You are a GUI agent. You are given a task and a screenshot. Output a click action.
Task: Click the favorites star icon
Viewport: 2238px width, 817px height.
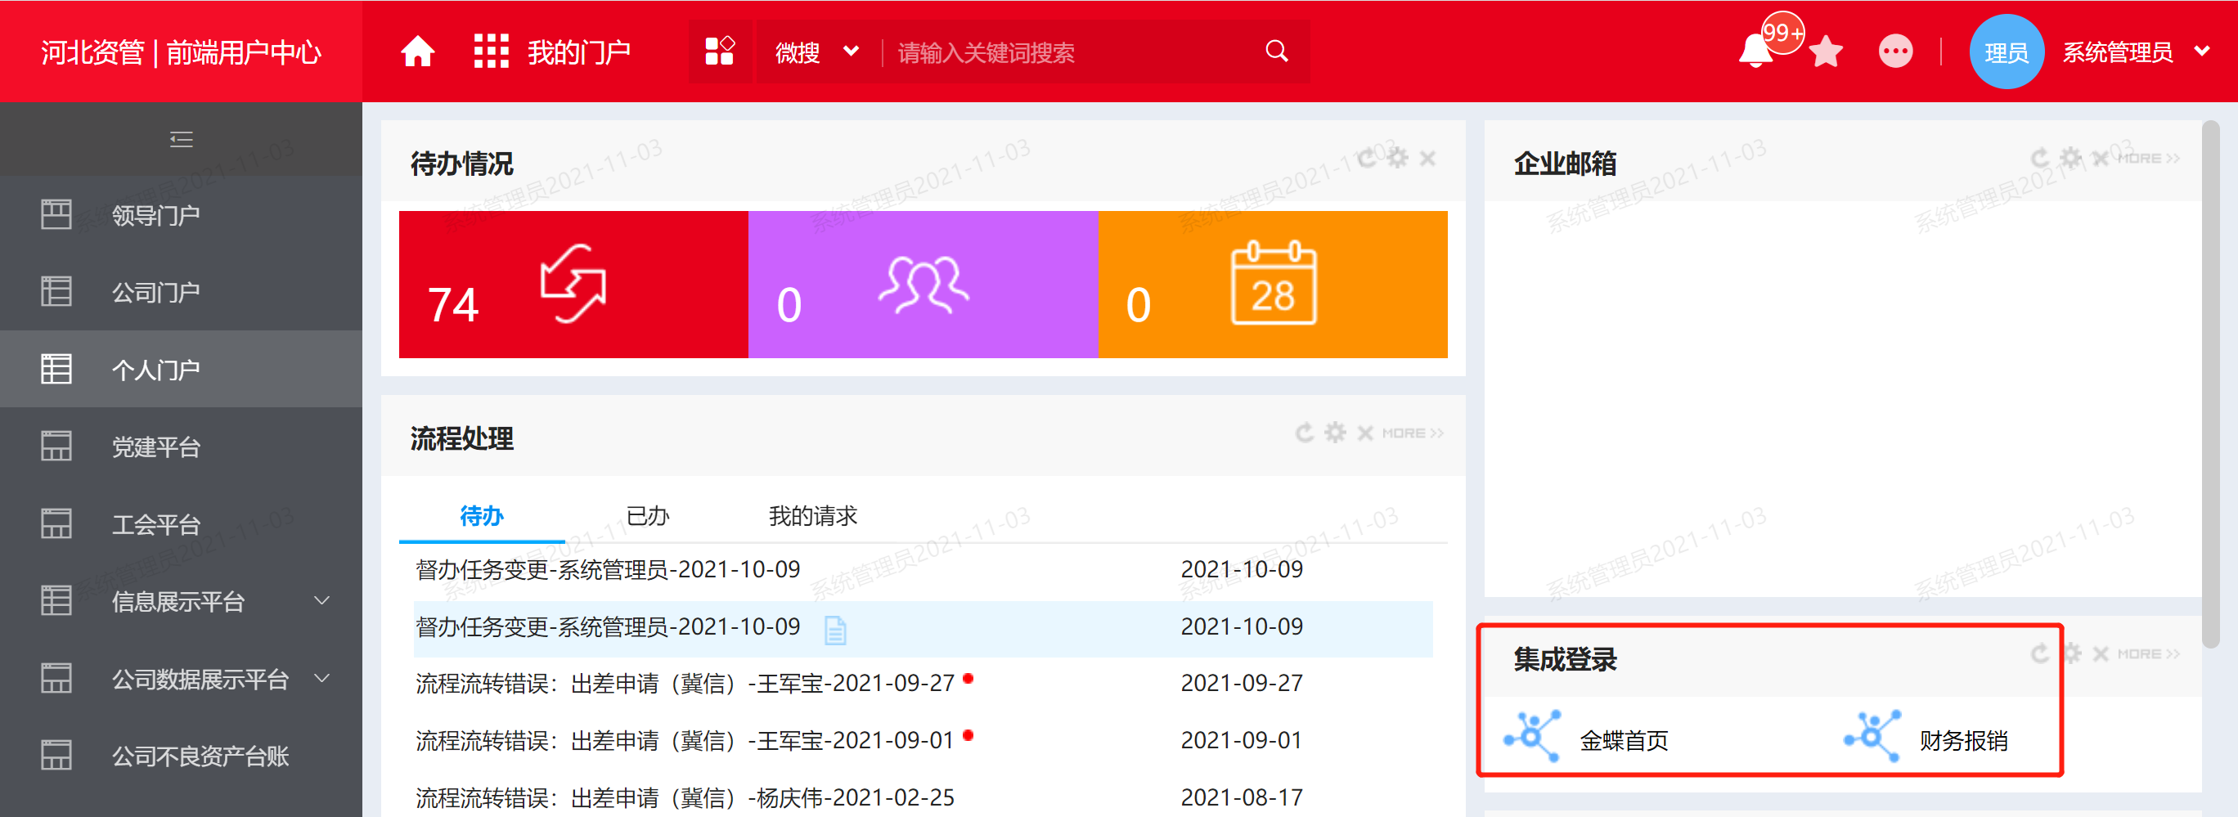(x=1827, y=52)
